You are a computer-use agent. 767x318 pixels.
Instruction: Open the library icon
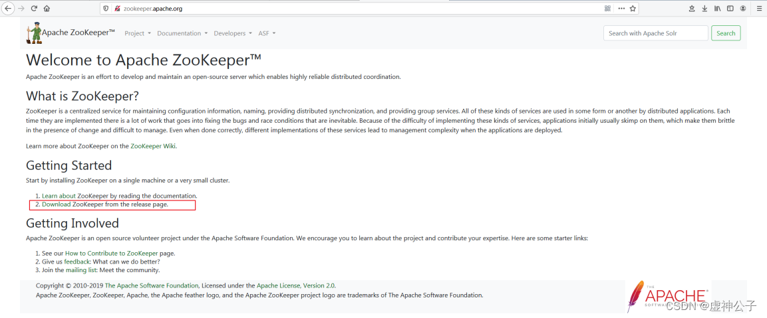click(x=718, y=9)
